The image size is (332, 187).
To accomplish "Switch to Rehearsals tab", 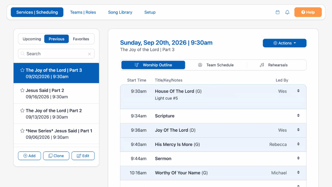I will click(x=274, y=65).
